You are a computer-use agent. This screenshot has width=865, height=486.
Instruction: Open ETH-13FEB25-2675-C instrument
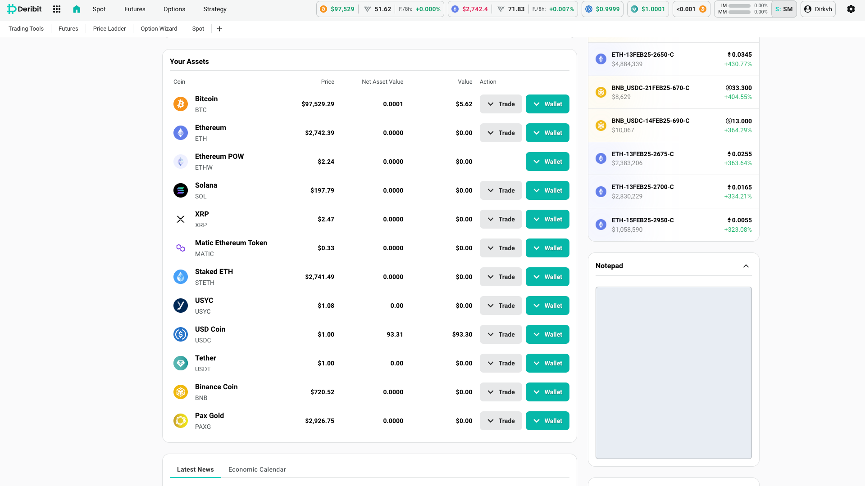pos(674,158)
